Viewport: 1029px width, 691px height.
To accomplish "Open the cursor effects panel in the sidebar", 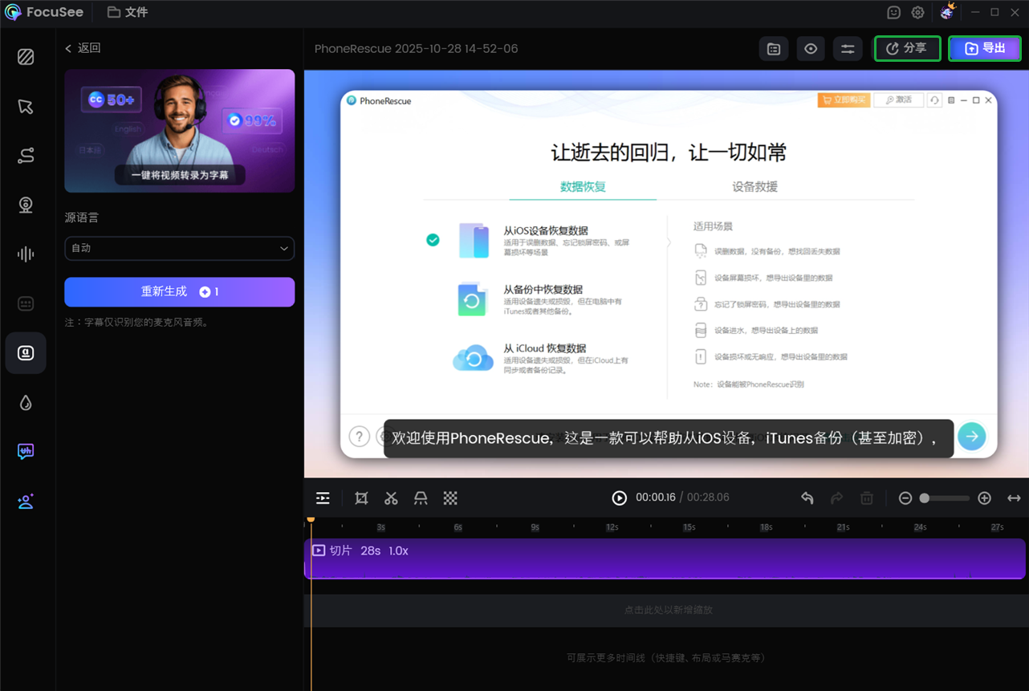I will 26,106.
